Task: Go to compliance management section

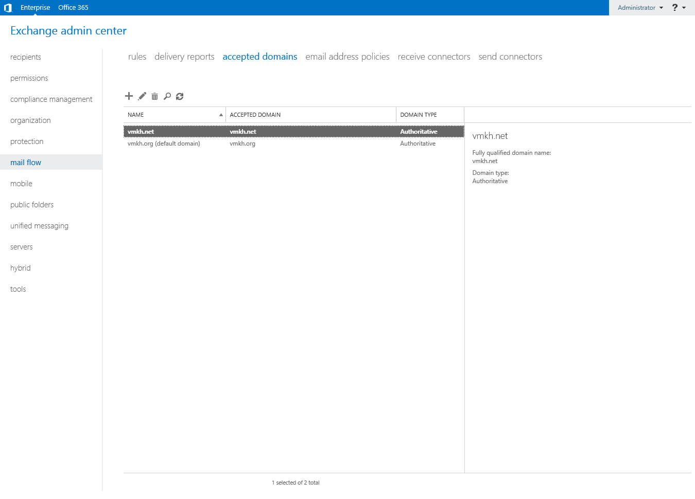Action: (x=51, y=99)
